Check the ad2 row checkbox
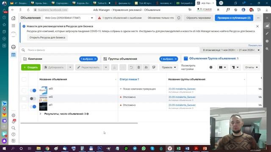This screenshot has width=271, height=152. [x=24, y=98]
